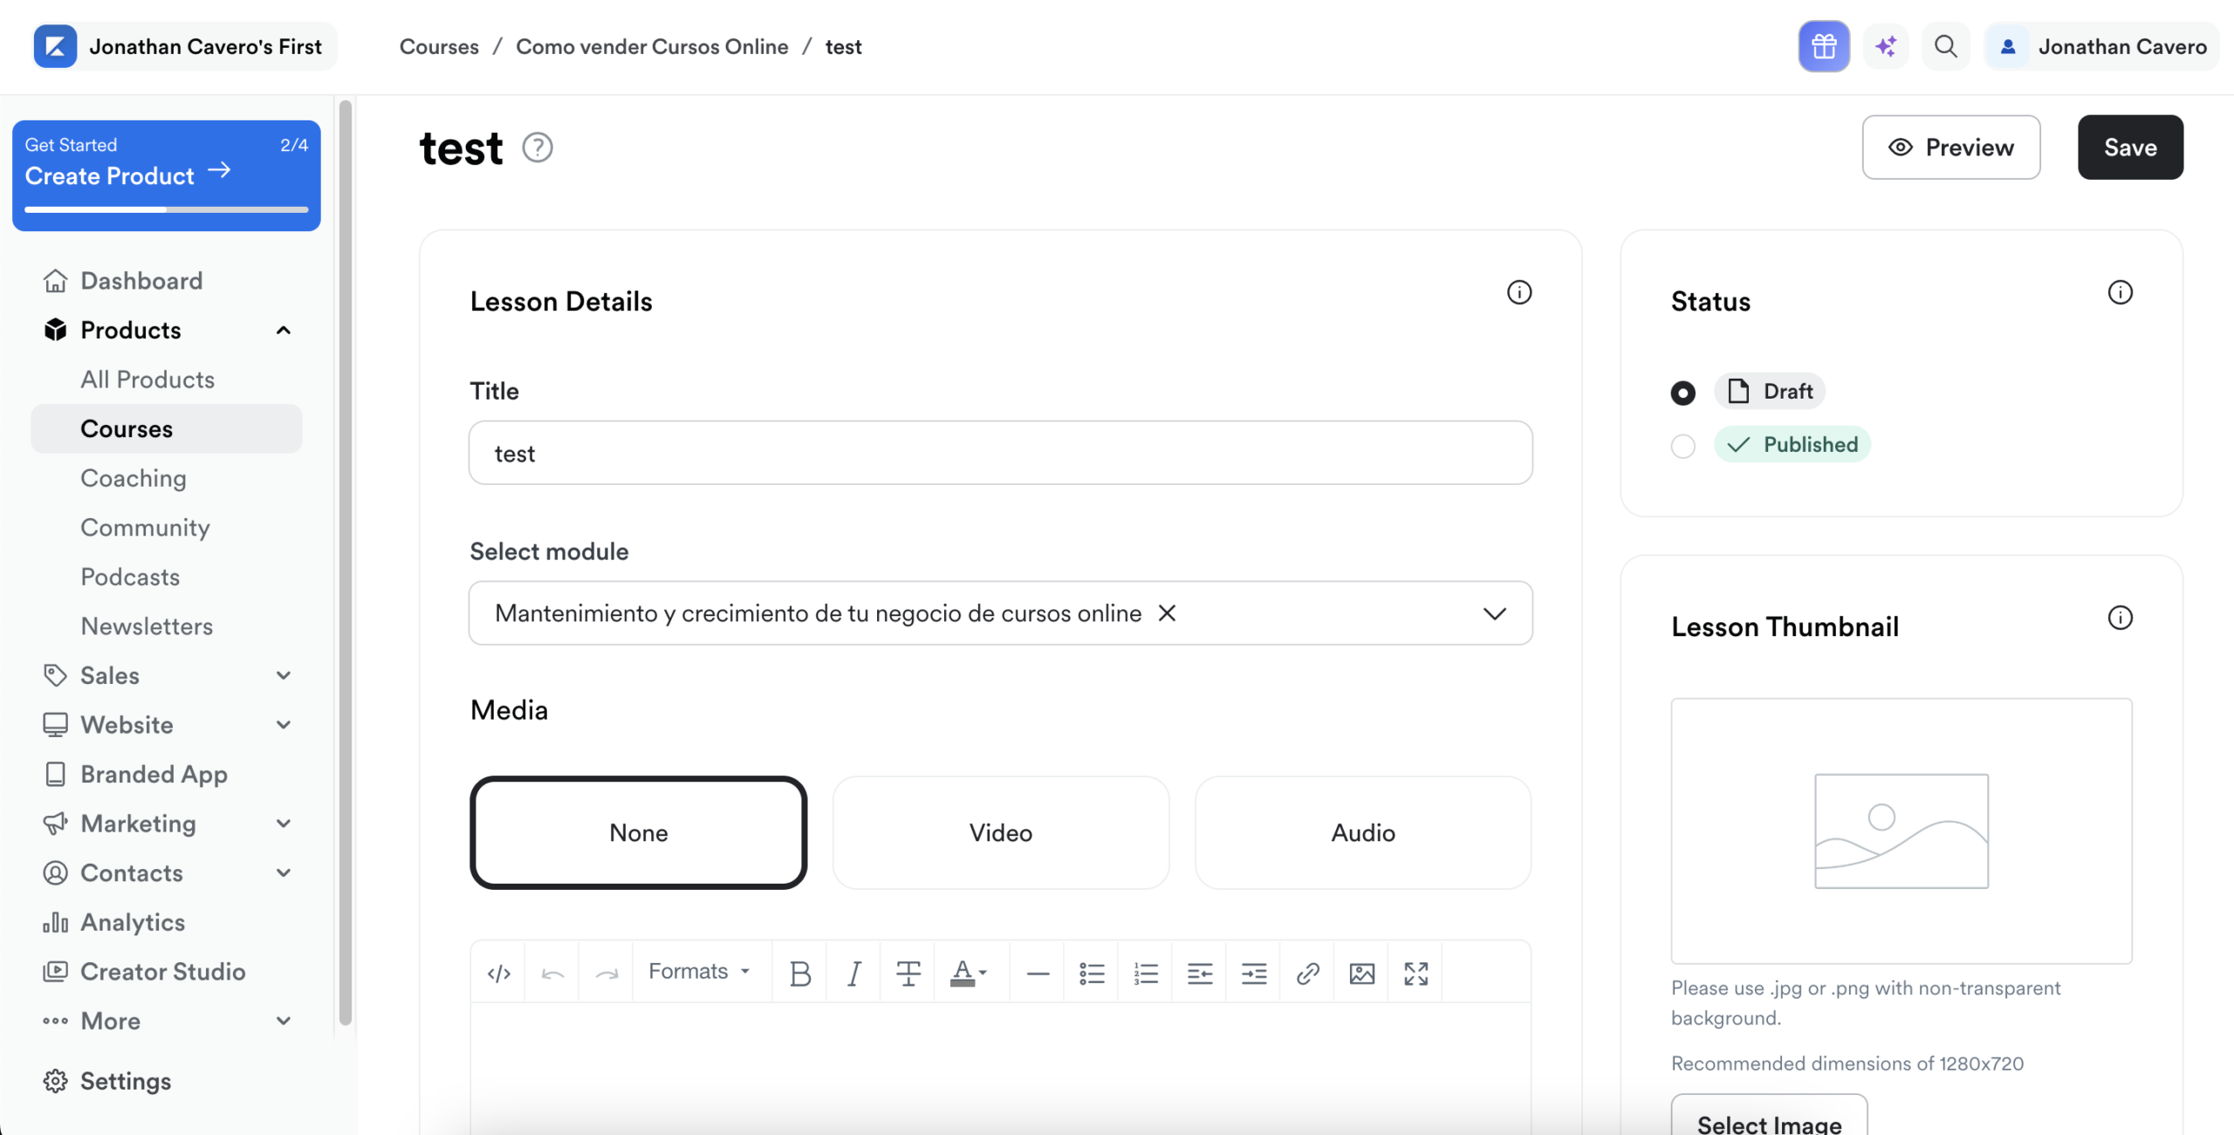Click the insert link icon
This screenshot has width=2234, height=1135.
pos(1306,971)
